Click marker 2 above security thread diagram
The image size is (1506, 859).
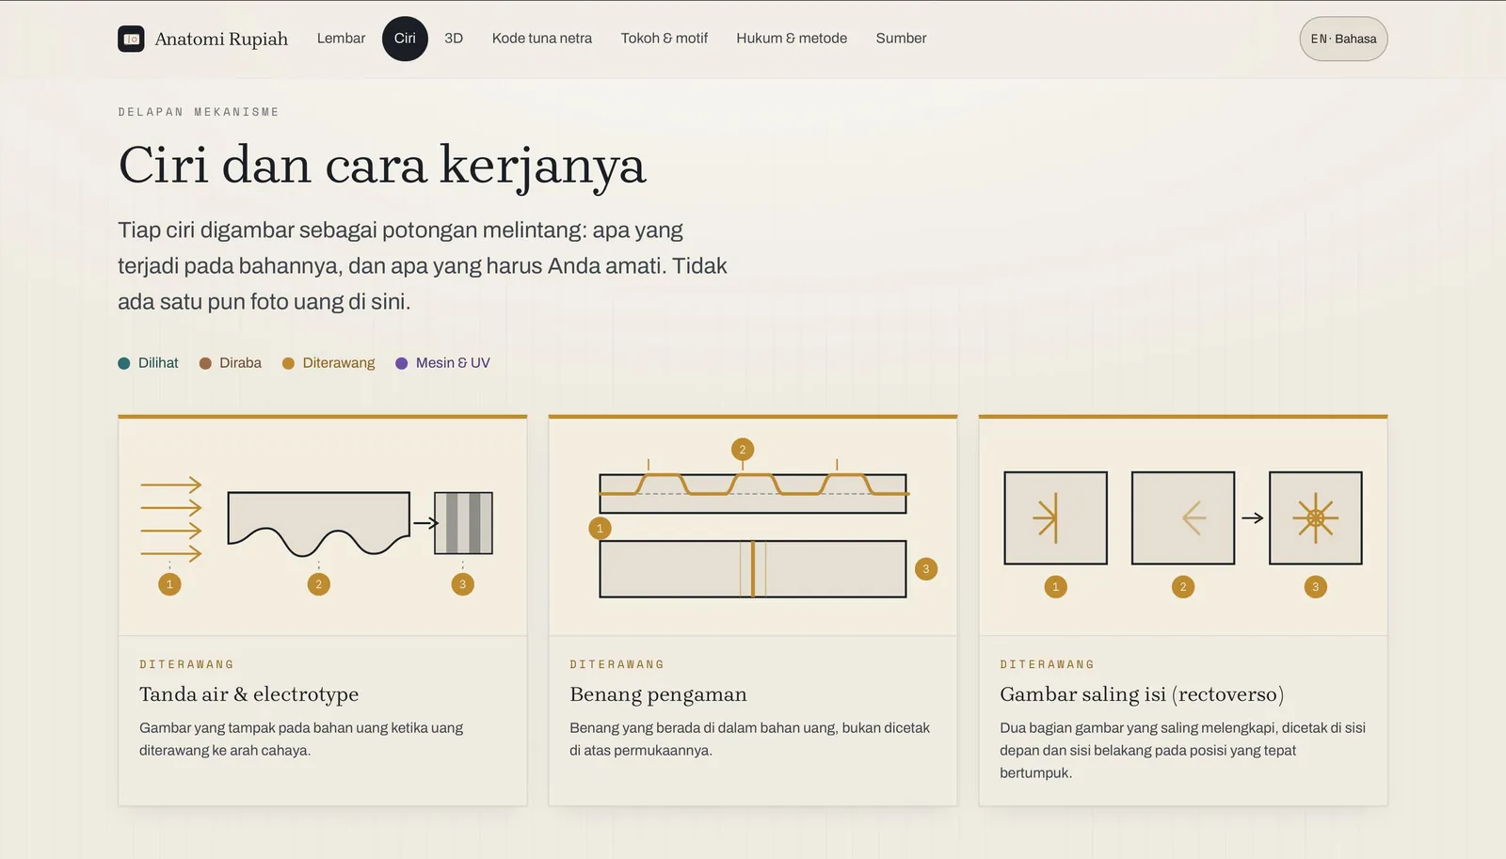click(x=743, y=450)
